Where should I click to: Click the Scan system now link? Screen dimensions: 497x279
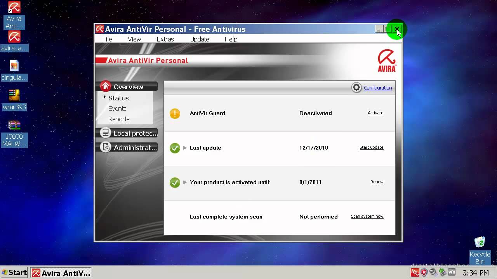pos(367,216)
